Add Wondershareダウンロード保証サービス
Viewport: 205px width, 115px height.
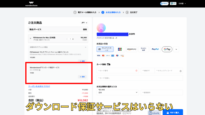pos(82,77)
